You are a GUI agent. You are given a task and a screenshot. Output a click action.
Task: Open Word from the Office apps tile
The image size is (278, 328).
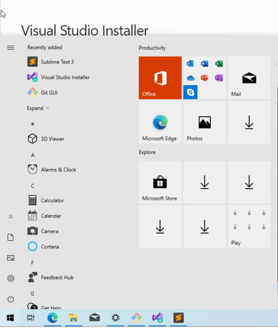(x=204, y=63)
